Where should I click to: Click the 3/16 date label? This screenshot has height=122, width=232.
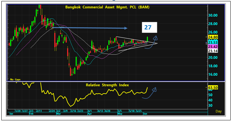coord(73,111)
